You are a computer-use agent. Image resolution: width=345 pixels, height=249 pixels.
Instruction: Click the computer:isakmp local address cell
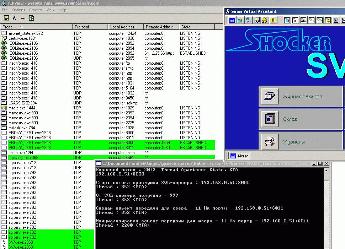123,103
